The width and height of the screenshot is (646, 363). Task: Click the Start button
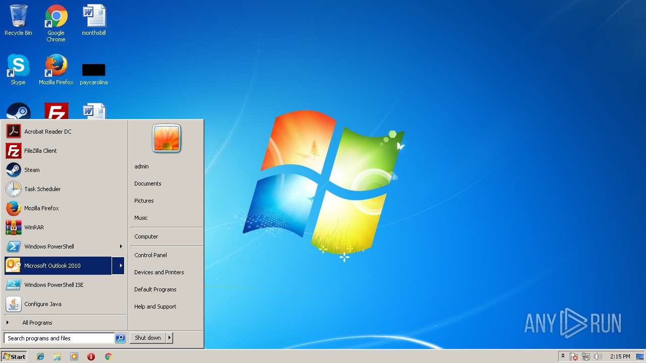(x=14, y=356)
